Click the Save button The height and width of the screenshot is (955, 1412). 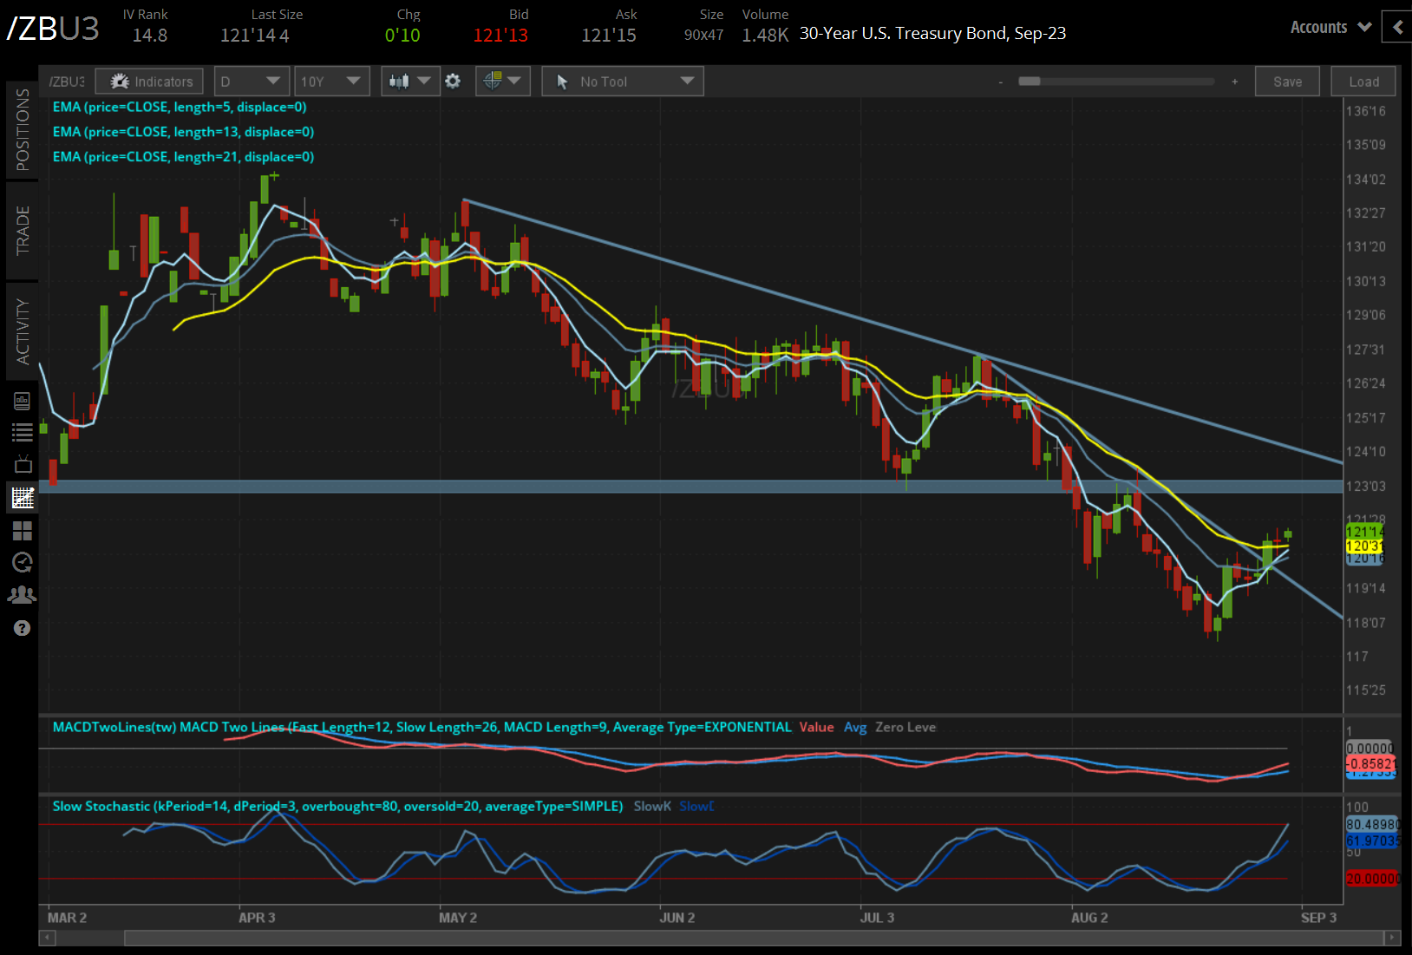[1287, 82]
